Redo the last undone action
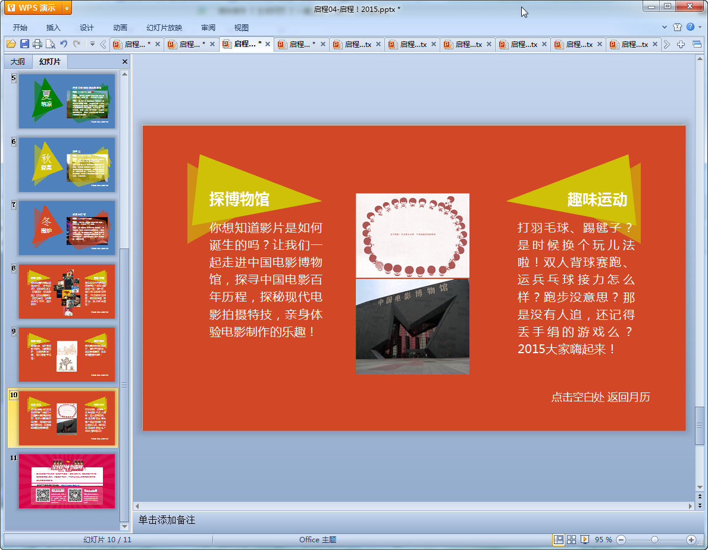The height and width of the screenshot is (550, 708). tap(77, 44)
